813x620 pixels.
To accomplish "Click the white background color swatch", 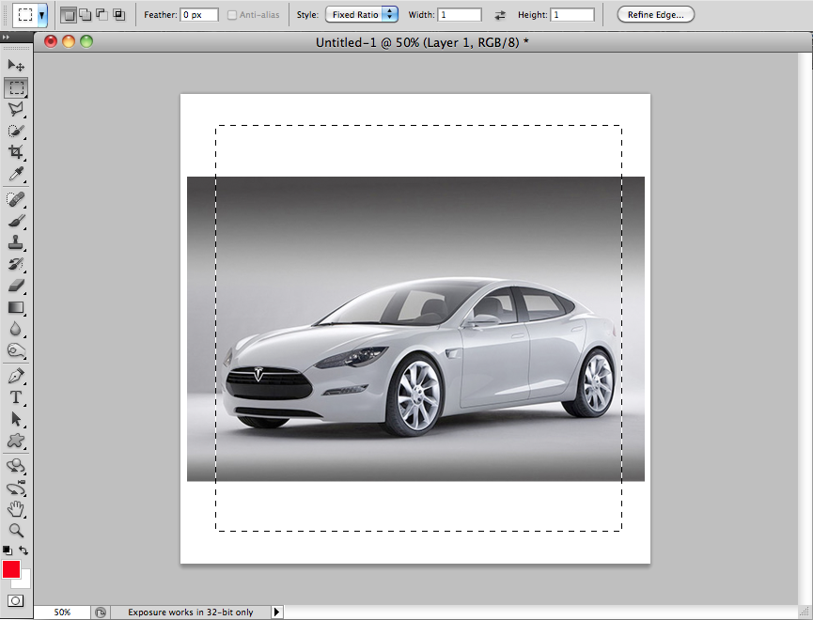I will (24, 582).
